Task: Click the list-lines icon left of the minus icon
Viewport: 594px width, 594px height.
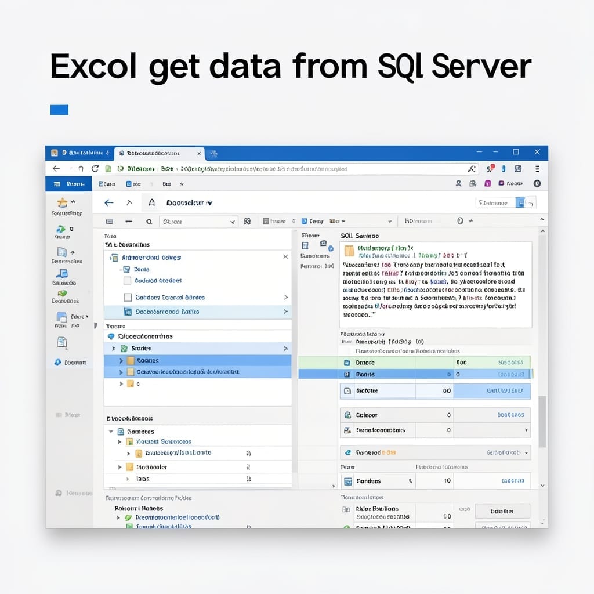Action: [110, 222]
